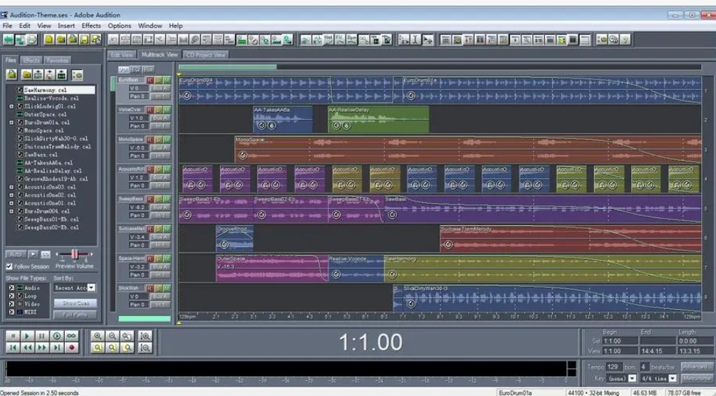The height and width of the screenshot is (396, 716).
Task: Click the Help question mark toolbar icon
Action: point(625,40)
